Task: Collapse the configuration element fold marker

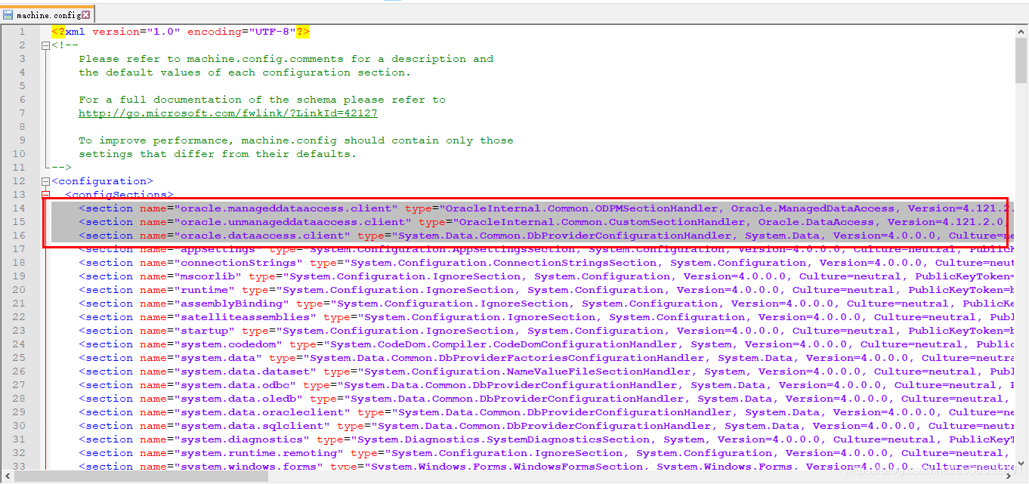Action: tap(45, 181)
